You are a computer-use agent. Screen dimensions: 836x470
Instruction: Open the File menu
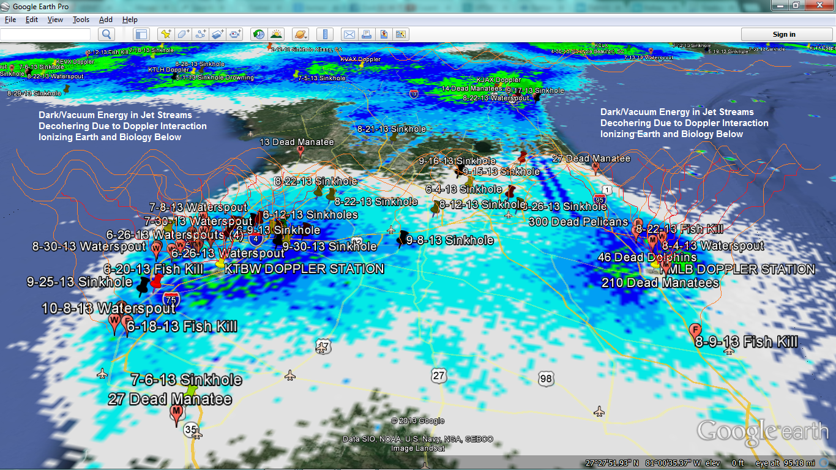pos(10,20)
